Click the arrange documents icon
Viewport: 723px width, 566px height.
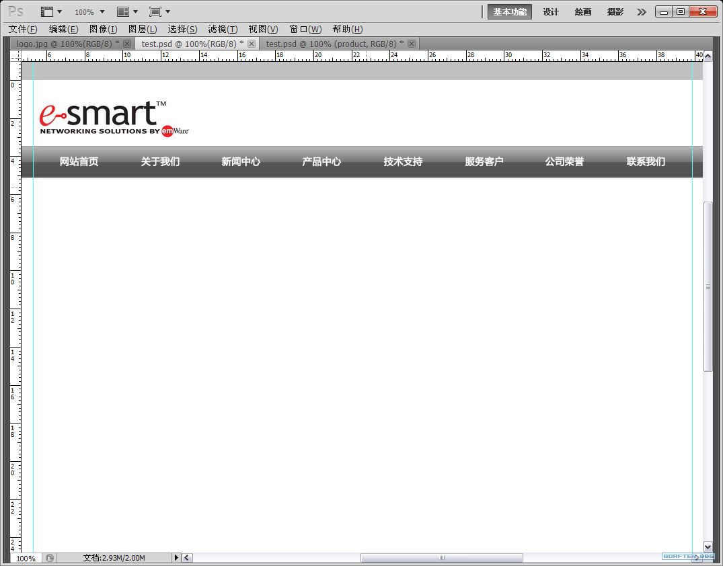[122, 11]
